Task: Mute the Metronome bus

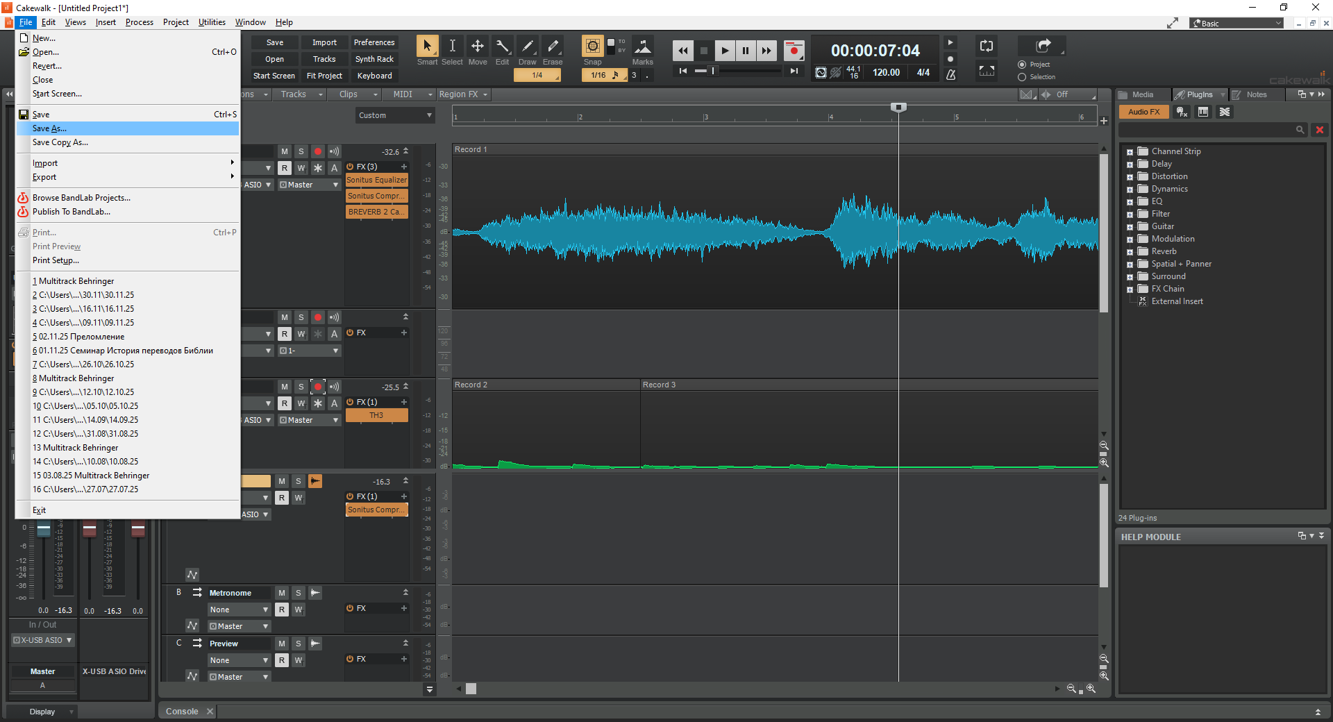Action: 282,593
